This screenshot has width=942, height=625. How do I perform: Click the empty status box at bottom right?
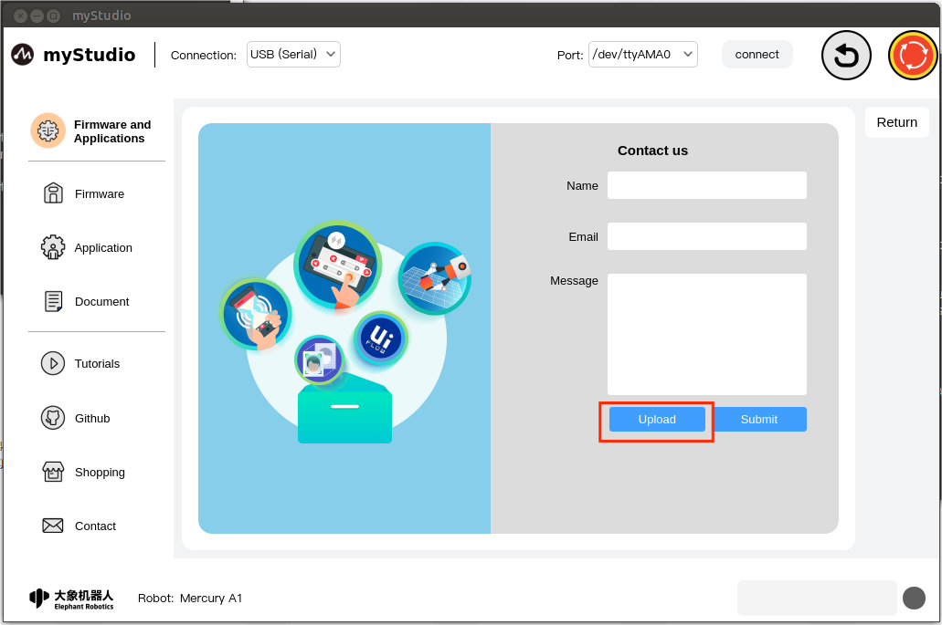click(x=817, y=598)
